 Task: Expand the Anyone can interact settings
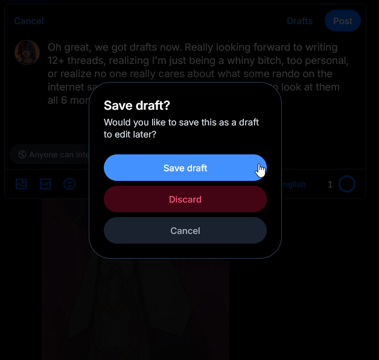point(49,154)
